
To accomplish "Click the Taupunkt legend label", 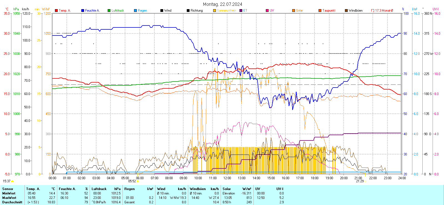I will coord(329,11).
